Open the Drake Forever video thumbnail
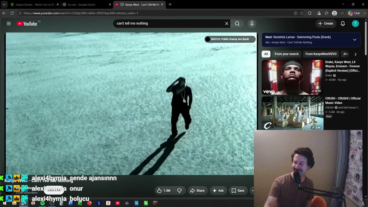The width and height of the screenshot is (368, 207). 292,77
